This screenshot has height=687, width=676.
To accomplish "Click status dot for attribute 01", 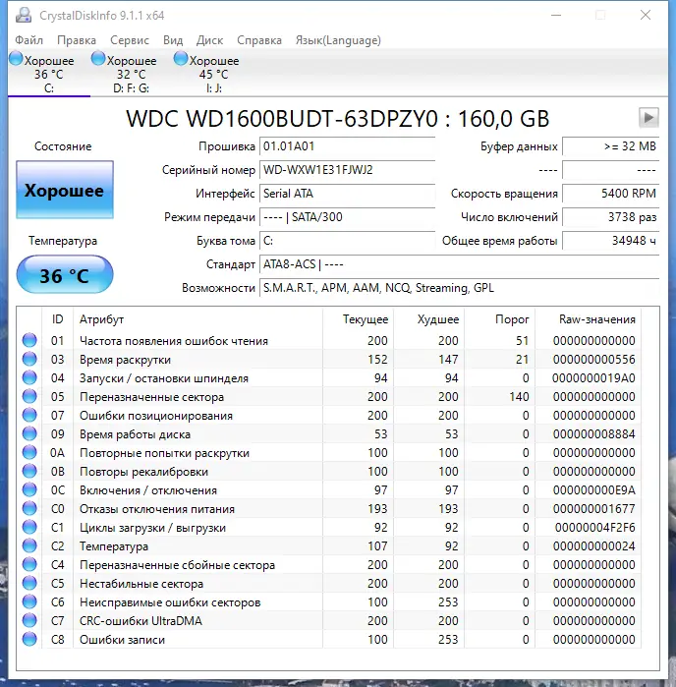I will tap(29, 340).
